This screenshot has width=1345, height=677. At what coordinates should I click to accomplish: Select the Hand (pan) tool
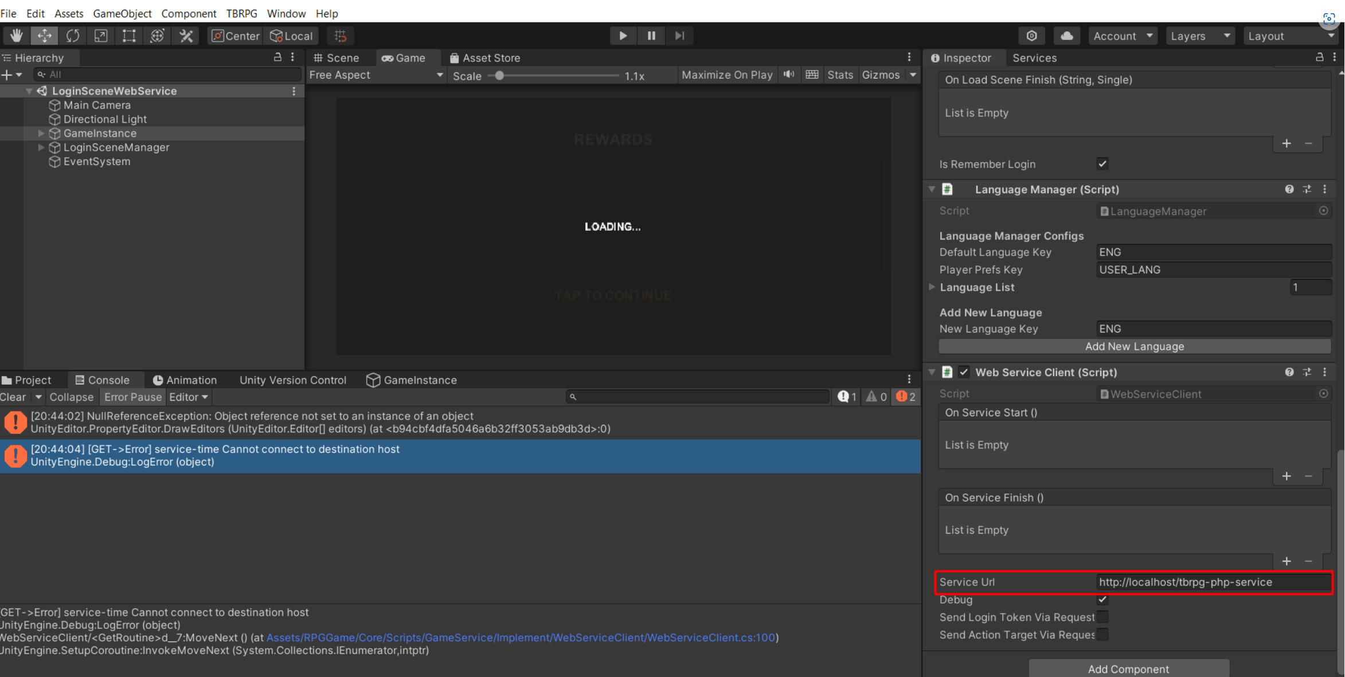pos(15,36)
